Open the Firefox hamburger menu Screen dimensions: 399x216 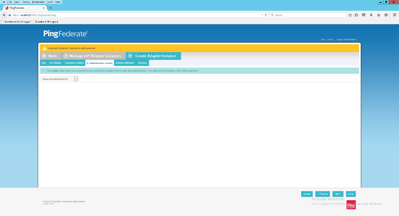coord(395,15)
